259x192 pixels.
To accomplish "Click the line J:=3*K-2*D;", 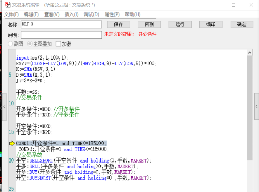I will (30, 81).
